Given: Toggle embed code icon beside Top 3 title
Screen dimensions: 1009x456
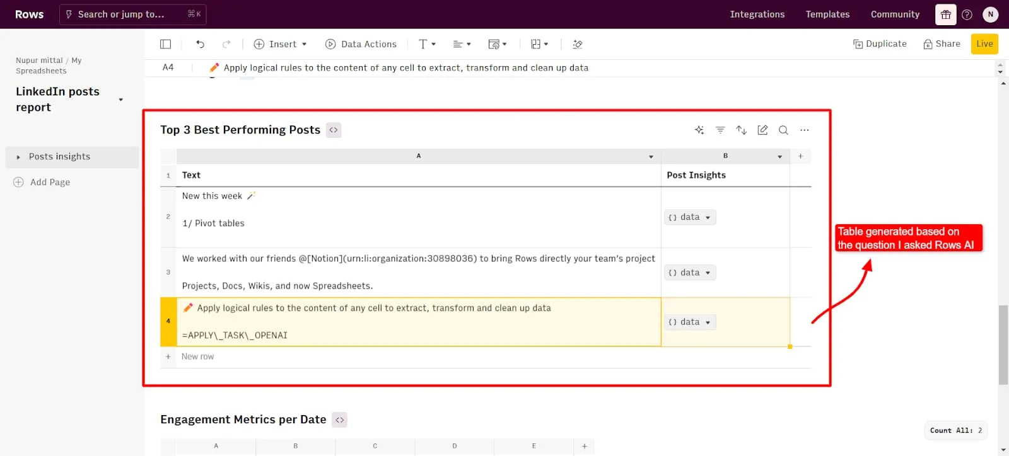Looking at the screenshot, I should pyautogui.click(x=334, y=130).
